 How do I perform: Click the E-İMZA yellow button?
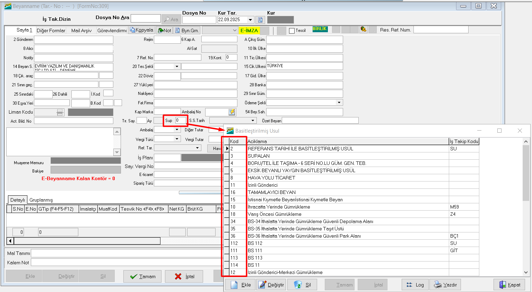[x=249, y=30]
